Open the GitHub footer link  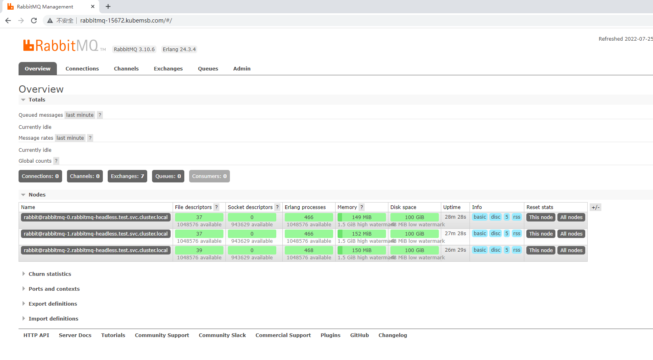[x=359, y=335]
